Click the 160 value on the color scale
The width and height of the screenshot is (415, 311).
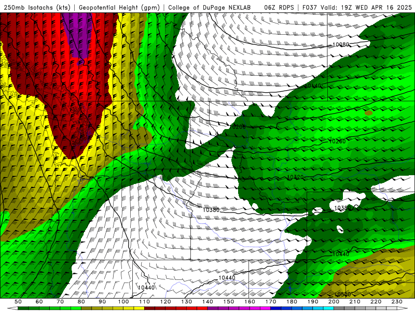(250, 302)
